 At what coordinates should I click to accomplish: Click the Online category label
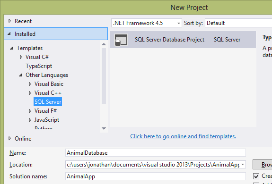[x=23, y=139]
